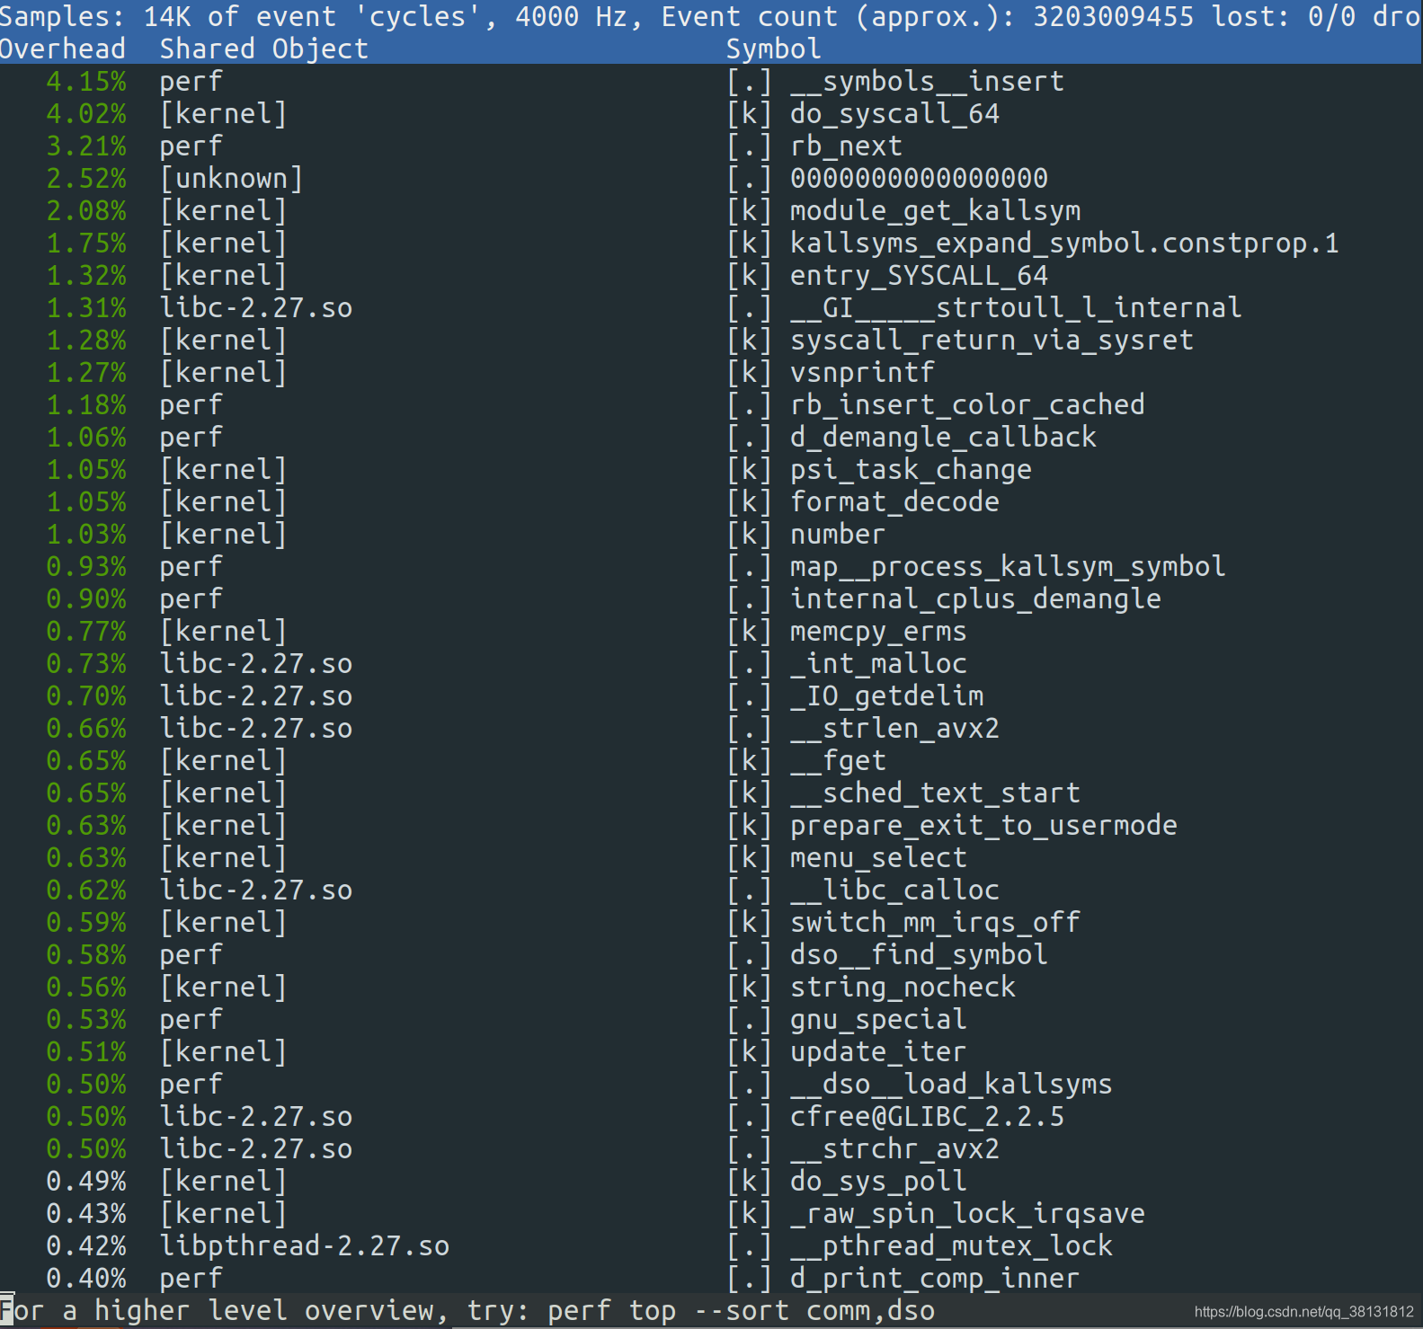Click the rb_next symbol entry
This screenshot has height=1329, width=1423.
click(846, 146)
